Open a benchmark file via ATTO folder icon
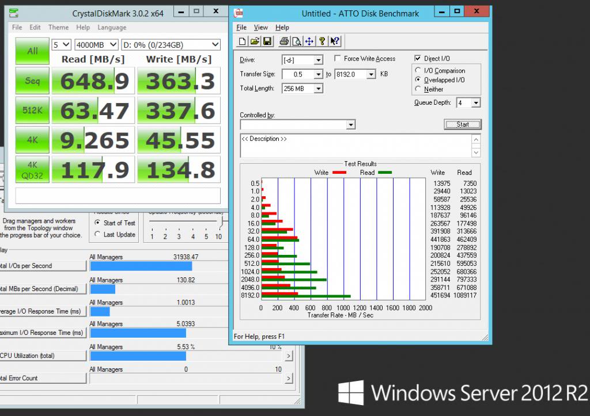This screenshot has height=416, width=590. pyautogui.click(x=255, y=41)
